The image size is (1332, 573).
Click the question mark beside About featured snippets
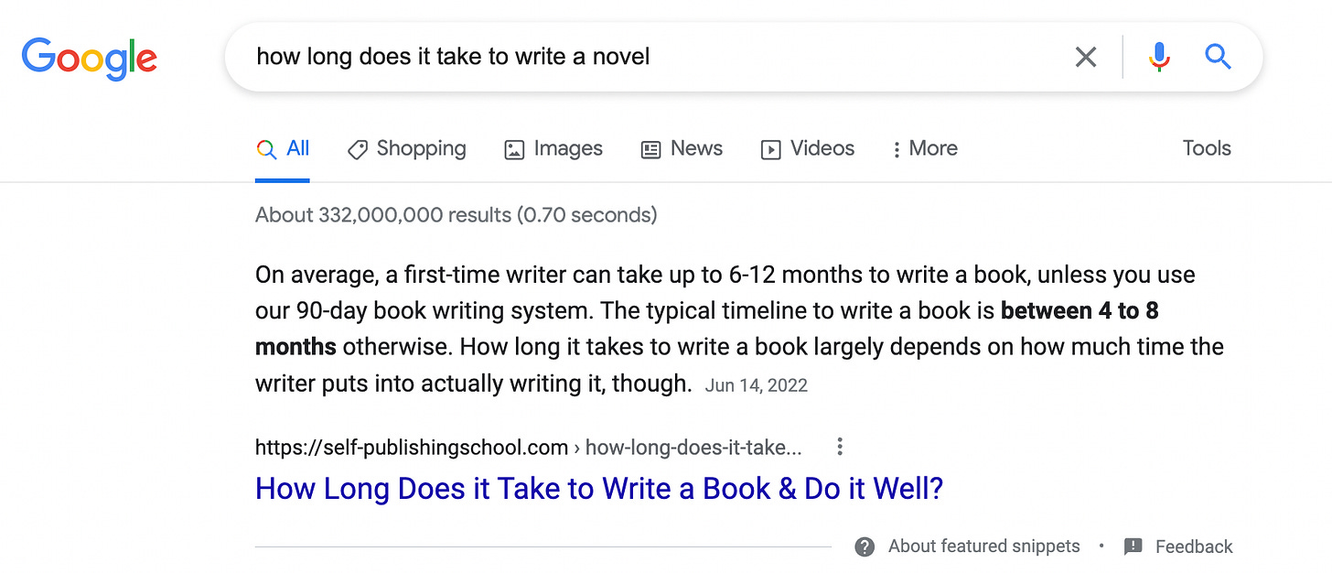[864, 546]
